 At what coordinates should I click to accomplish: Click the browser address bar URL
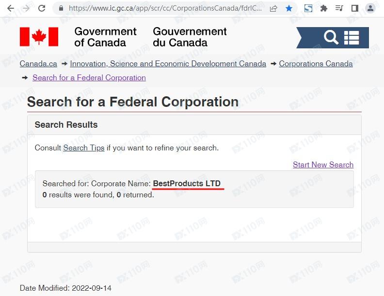[165, 8]
